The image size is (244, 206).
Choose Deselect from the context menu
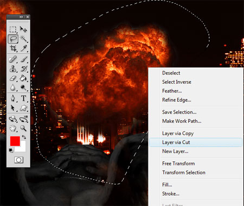(x=171, y=73)
